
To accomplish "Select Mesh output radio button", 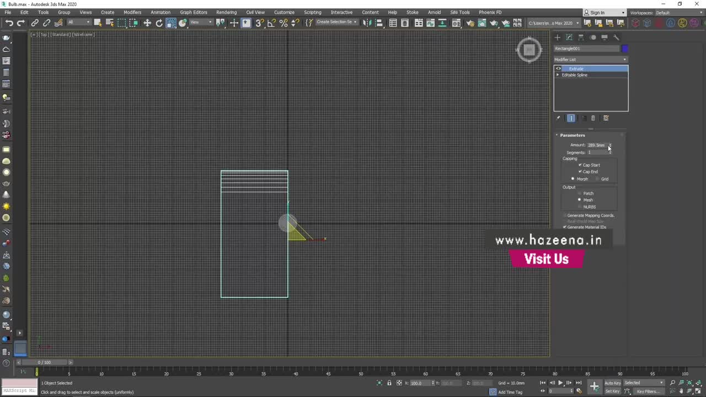I will [579, 200].
